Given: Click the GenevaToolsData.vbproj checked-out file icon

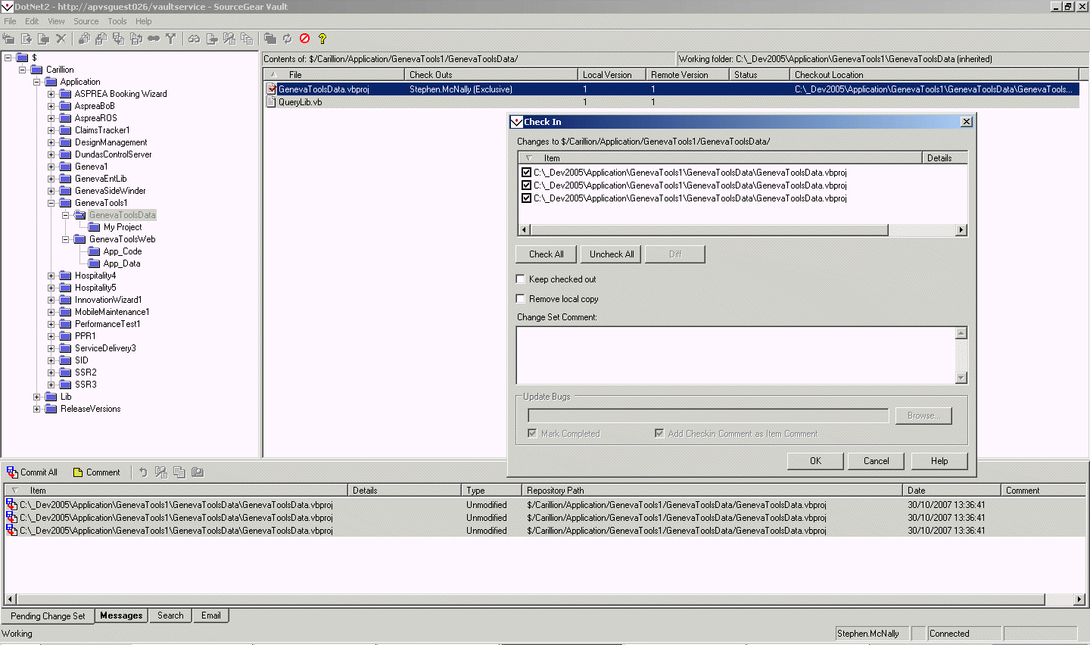Looking at the screenshot, I should [x=272, y=89].
